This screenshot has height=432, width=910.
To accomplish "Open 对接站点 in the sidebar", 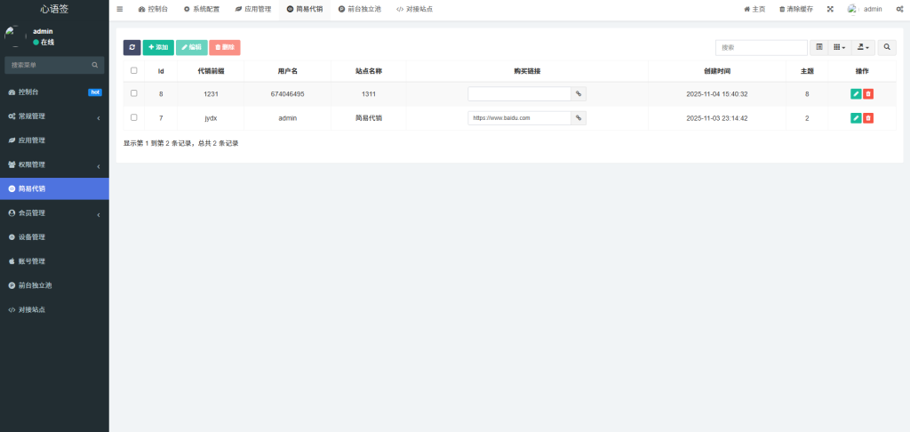I will (x=54, y=310).
